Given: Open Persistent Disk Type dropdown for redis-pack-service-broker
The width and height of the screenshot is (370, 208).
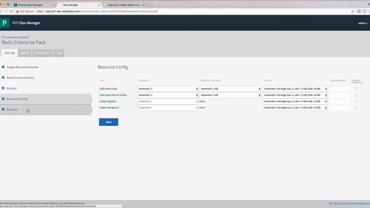Looking at the screenshot, I should [x=230, y=95].
